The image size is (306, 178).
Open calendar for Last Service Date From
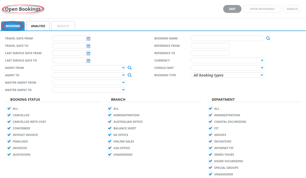point(88,53)
